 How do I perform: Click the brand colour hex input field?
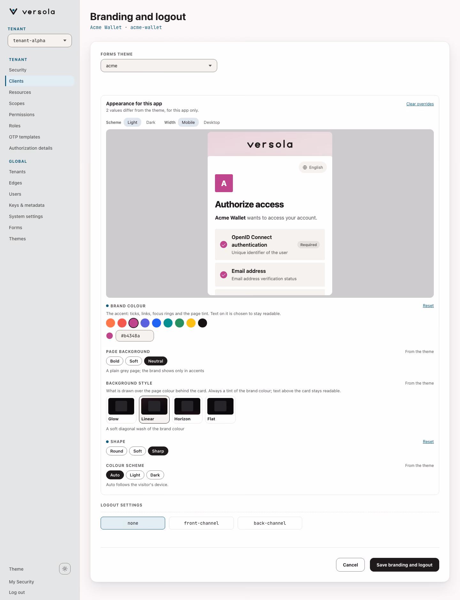click(135, 336)
